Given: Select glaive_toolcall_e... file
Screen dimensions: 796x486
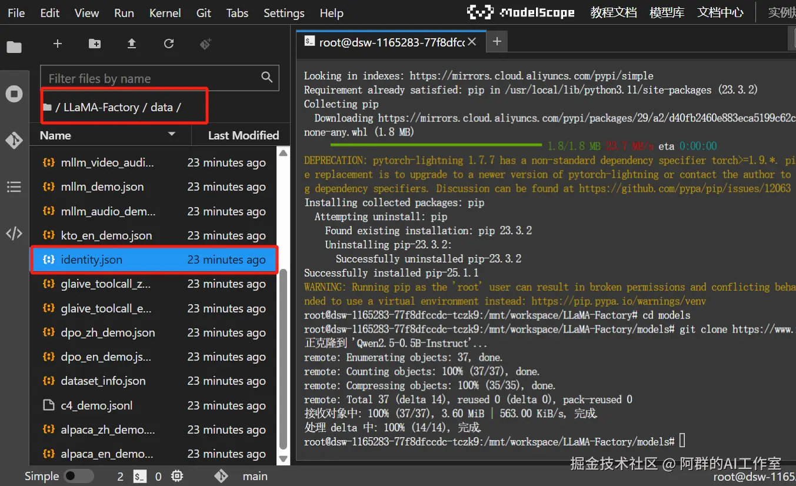Looking at the screenshot, I should (154, 308).
